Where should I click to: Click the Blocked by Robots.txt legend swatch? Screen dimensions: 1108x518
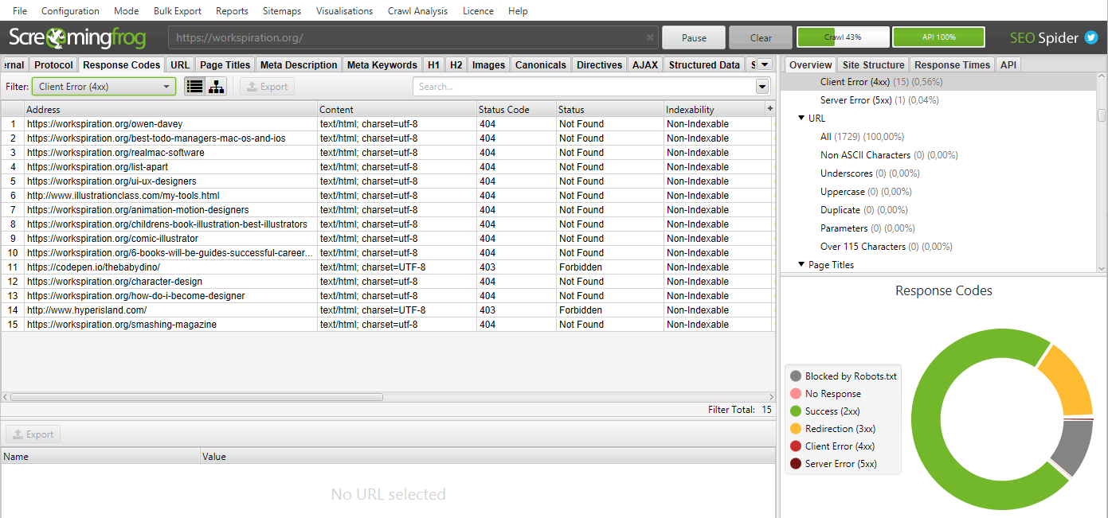click(x=795, y=376)
